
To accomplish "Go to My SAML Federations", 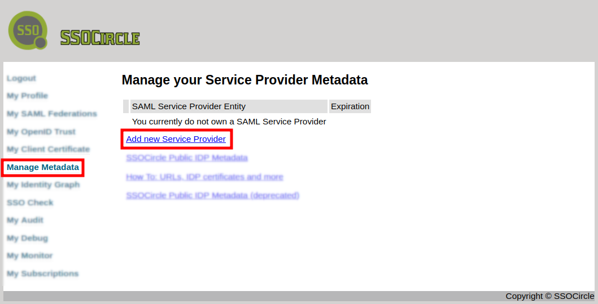I will [x=52, y=114].
